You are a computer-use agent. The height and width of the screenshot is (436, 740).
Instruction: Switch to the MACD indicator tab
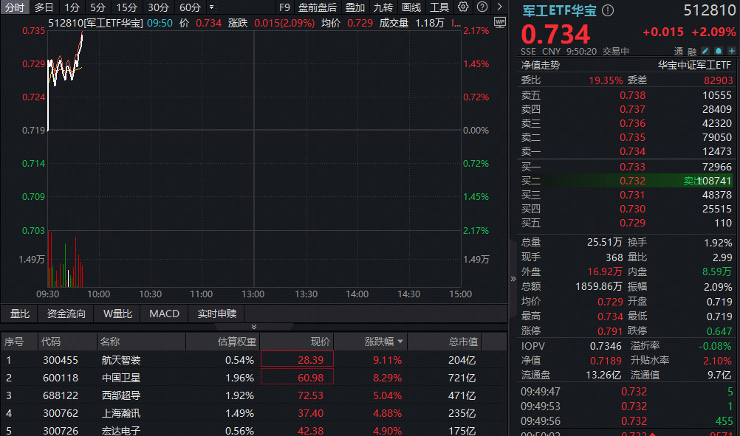point(164,314)
